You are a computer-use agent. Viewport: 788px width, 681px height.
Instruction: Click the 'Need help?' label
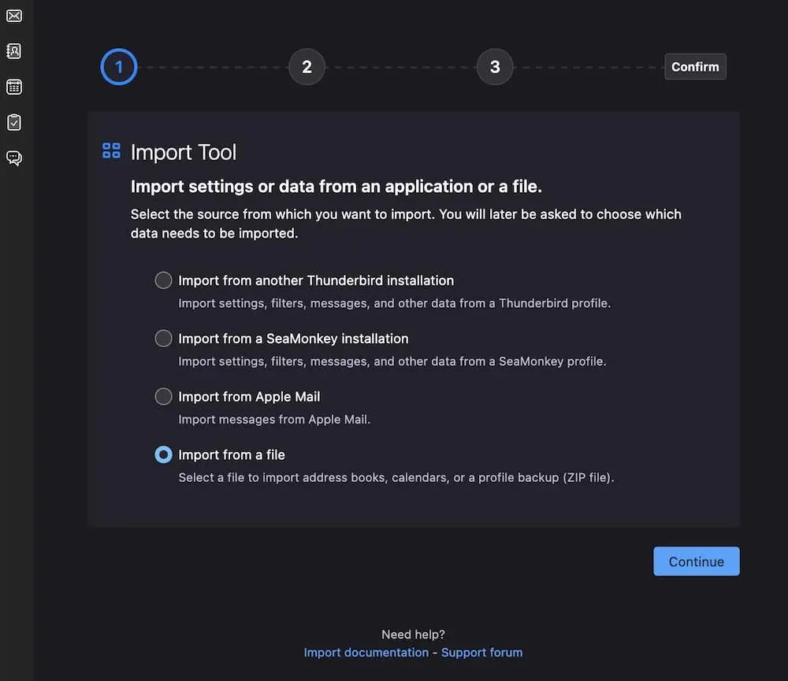point(413,634)
